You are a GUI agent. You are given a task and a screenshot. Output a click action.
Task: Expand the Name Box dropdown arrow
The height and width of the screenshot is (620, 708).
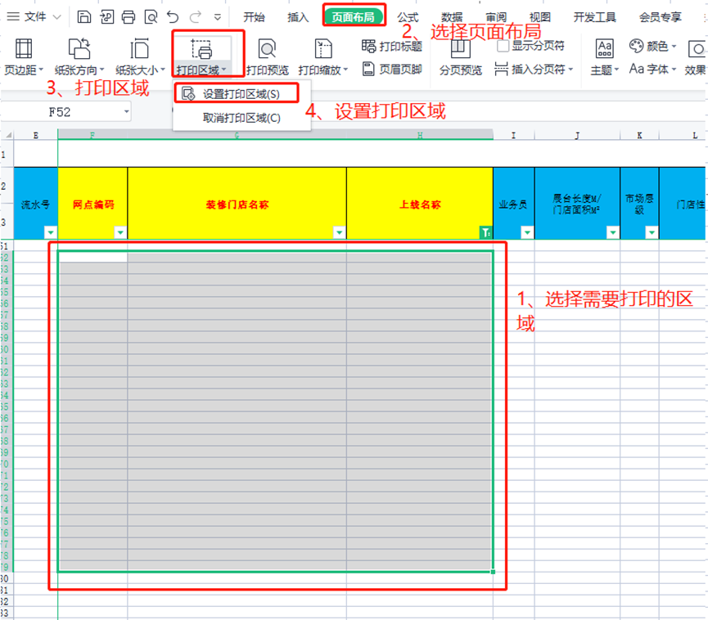coord(126,111)
